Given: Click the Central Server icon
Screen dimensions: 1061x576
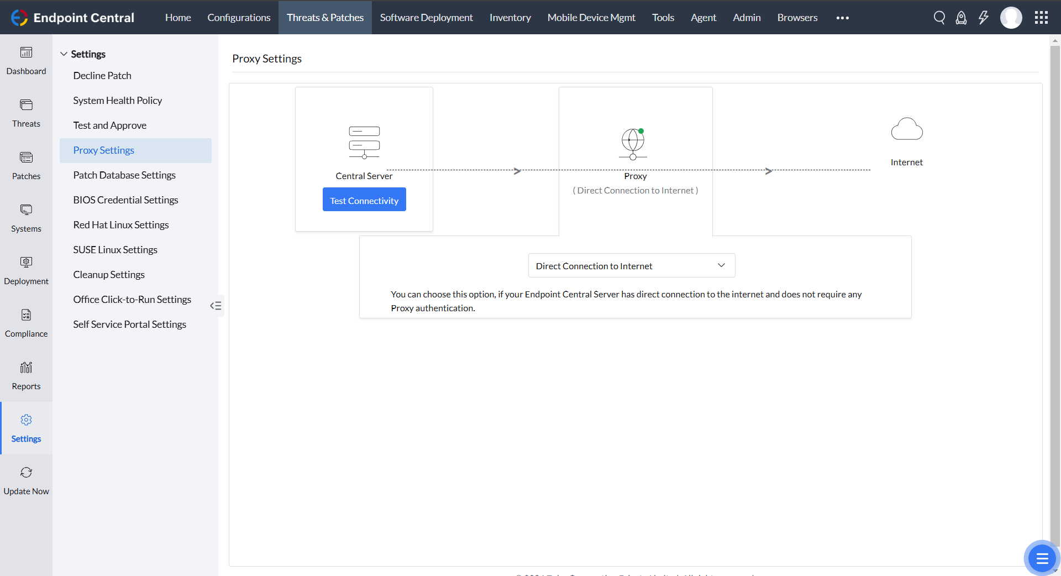Looking at the screenshot, I should pos(364,143).
